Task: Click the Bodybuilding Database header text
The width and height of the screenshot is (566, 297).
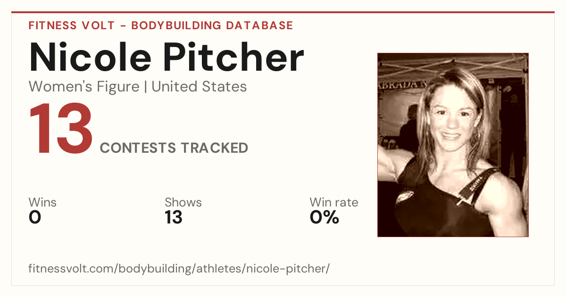Action: [x=212, y=25]
